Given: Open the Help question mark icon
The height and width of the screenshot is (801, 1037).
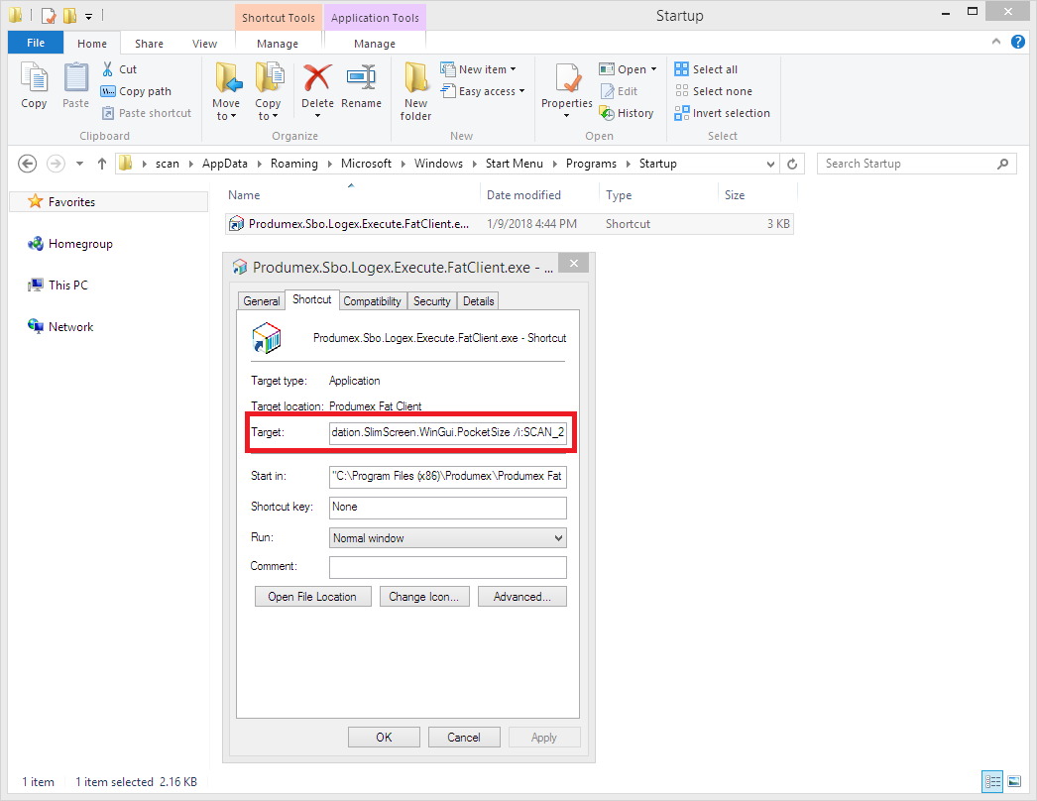Looking at the screenshot, I should click(x=1017, y=43).
